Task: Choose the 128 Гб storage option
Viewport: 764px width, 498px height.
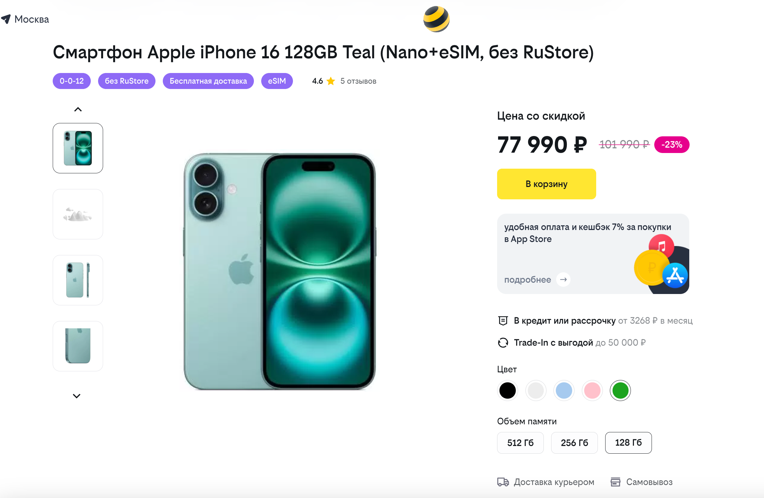Action: 628,443
